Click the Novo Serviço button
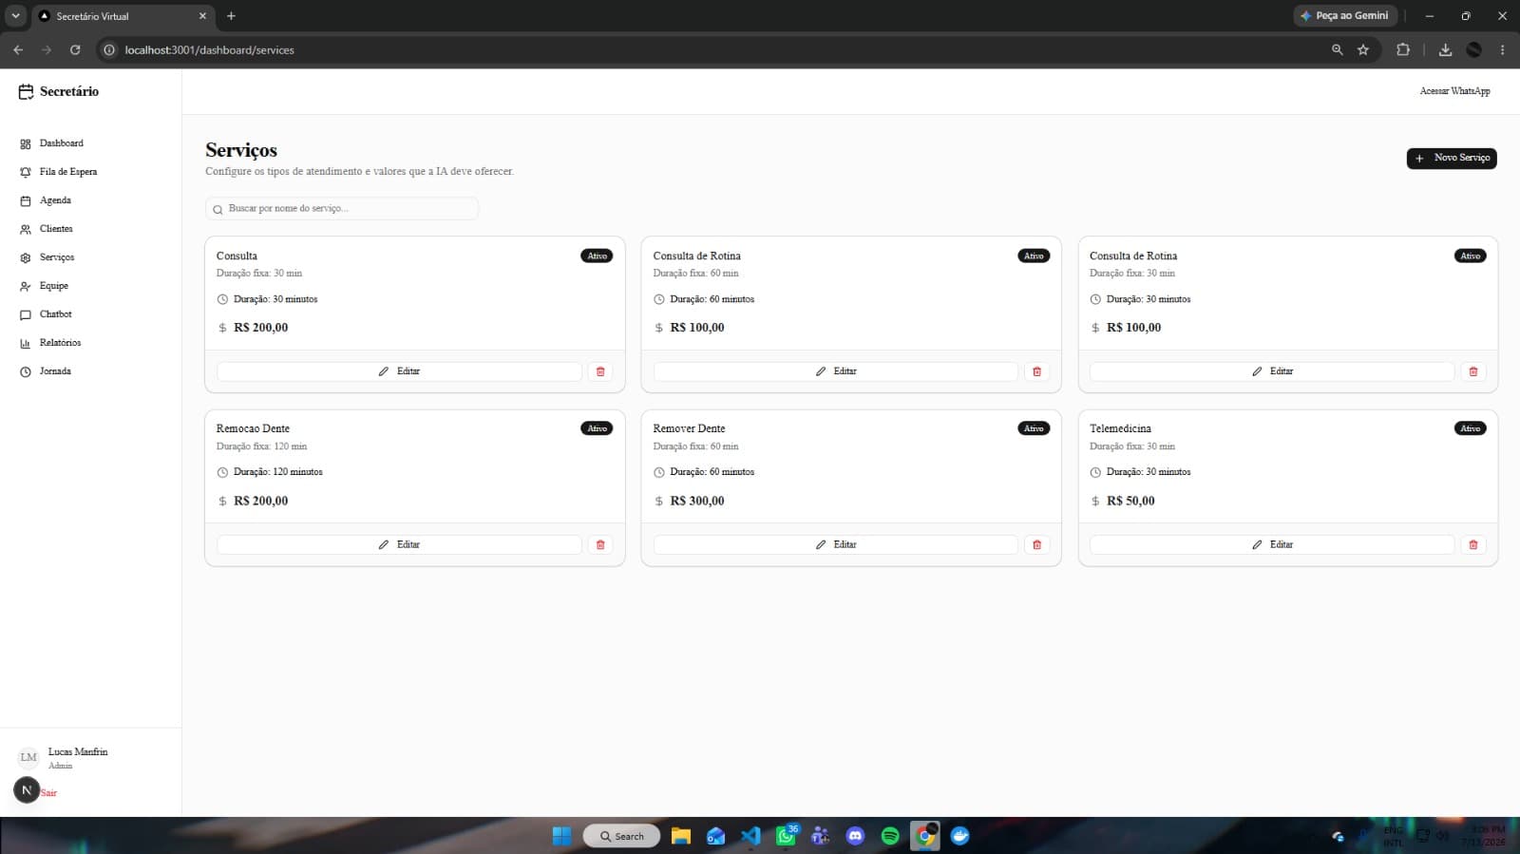This screenshot has height=854, width=1520. click(1452, 158)
